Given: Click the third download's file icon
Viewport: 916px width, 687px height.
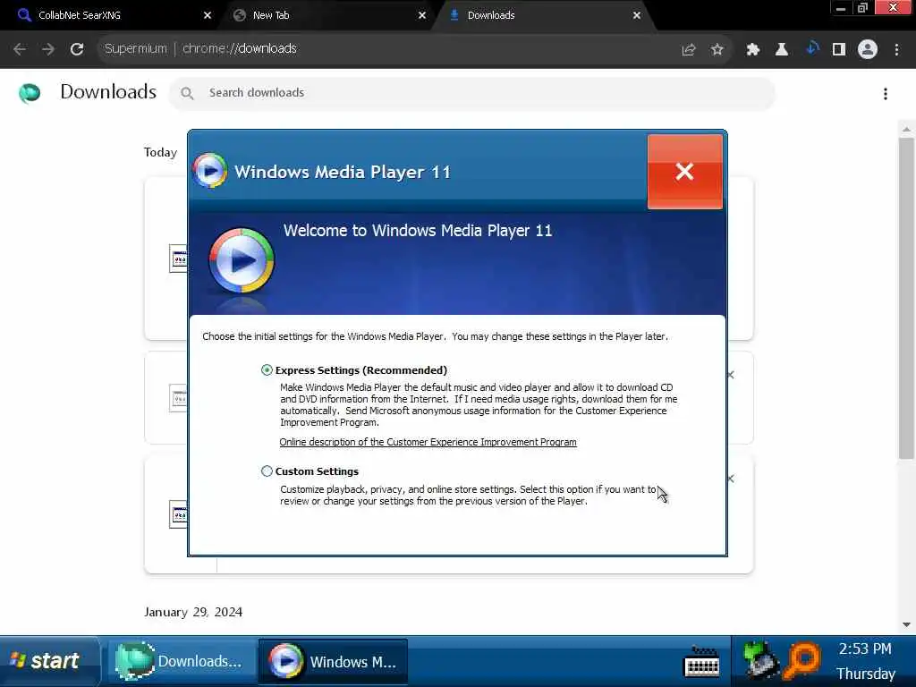Looking at the screenshot, I should (178, 514).
